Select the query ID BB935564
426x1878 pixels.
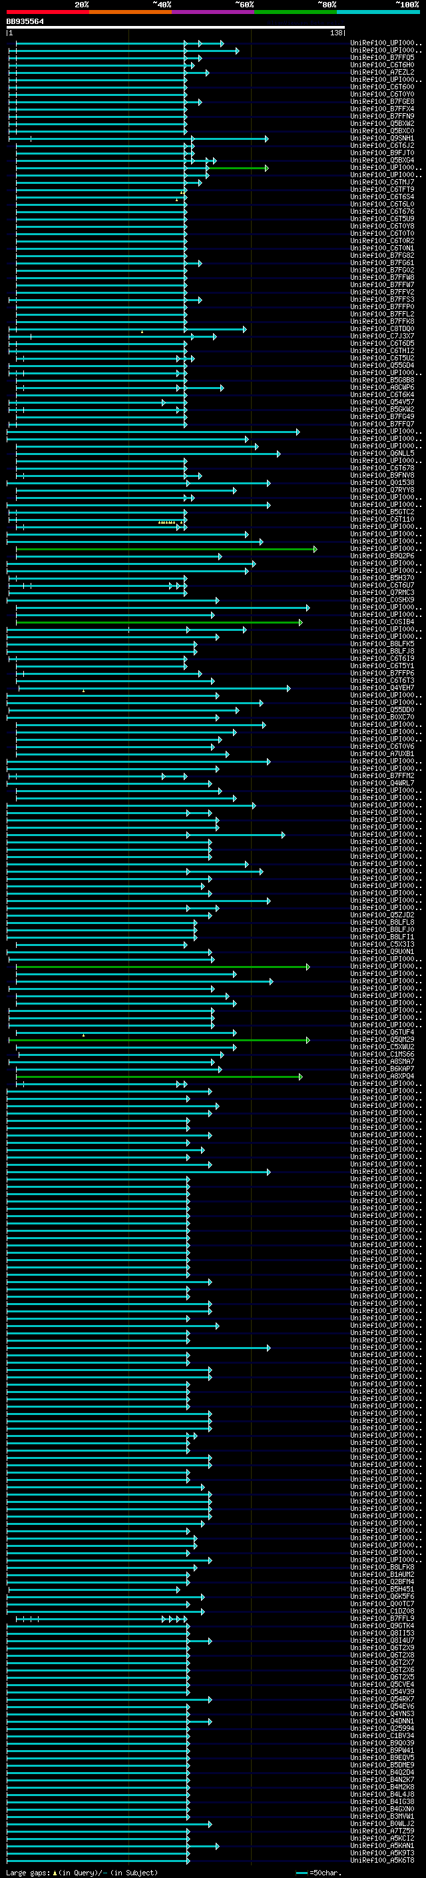click(25, 22)
